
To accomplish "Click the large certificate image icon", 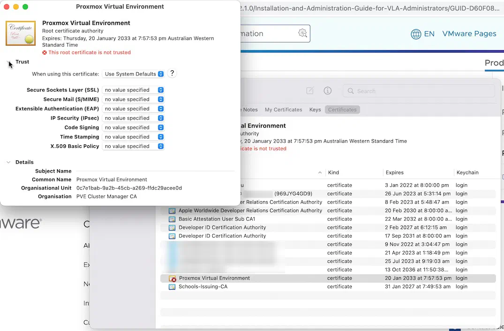I will [21, 33].
